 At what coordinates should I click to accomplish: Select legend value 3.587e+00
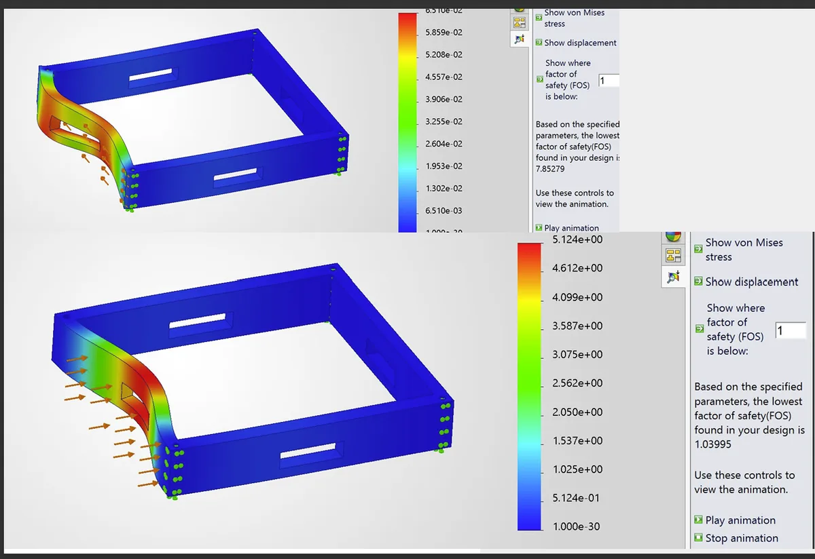click(577, 326)
